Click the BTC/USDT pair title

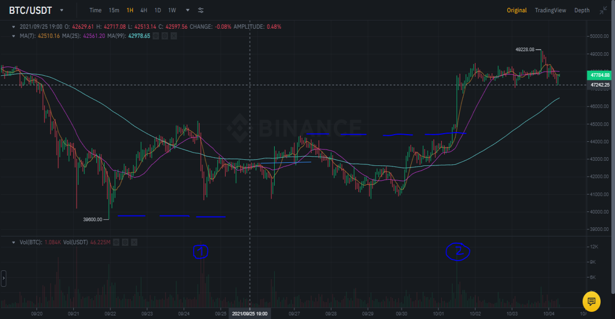click(30, 10)
